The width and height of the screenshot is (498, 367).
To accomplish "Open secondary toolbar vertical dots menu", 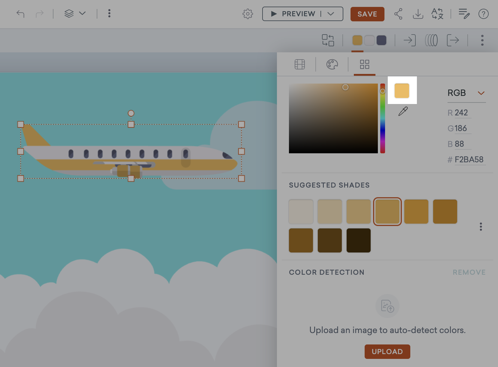I will point(482,40).
